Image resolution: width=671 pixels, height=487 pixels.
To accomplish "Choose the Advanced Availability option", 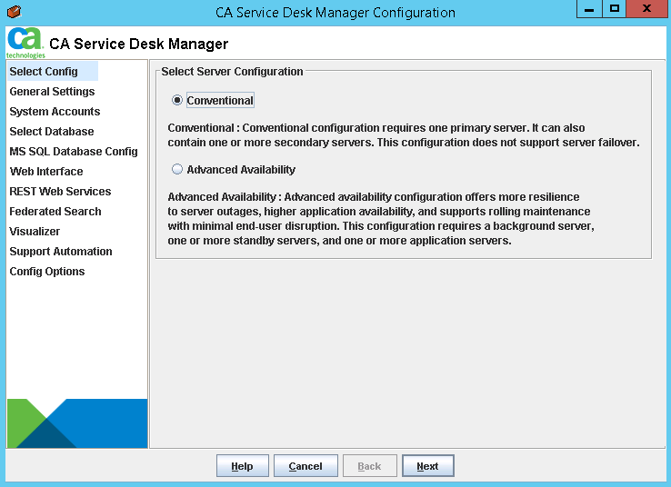I will click(177, 170).
